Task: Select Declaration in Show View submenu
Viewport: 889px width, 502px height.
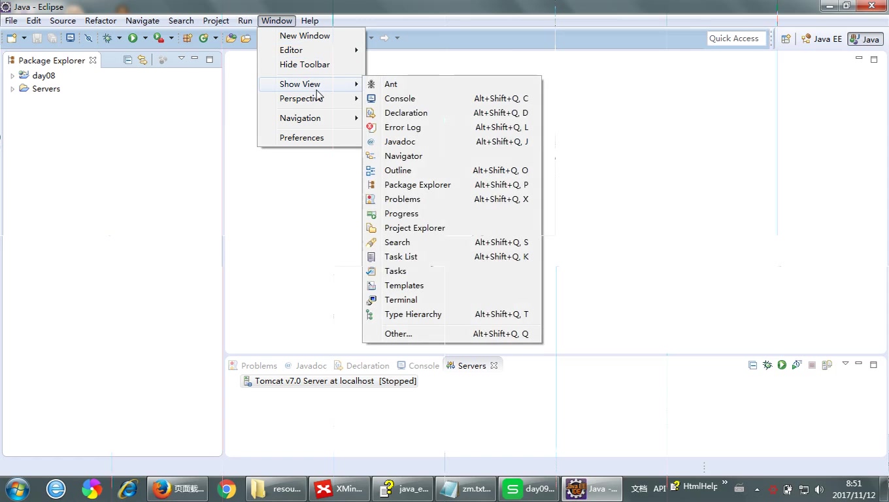Action: [x=452, y=113]
